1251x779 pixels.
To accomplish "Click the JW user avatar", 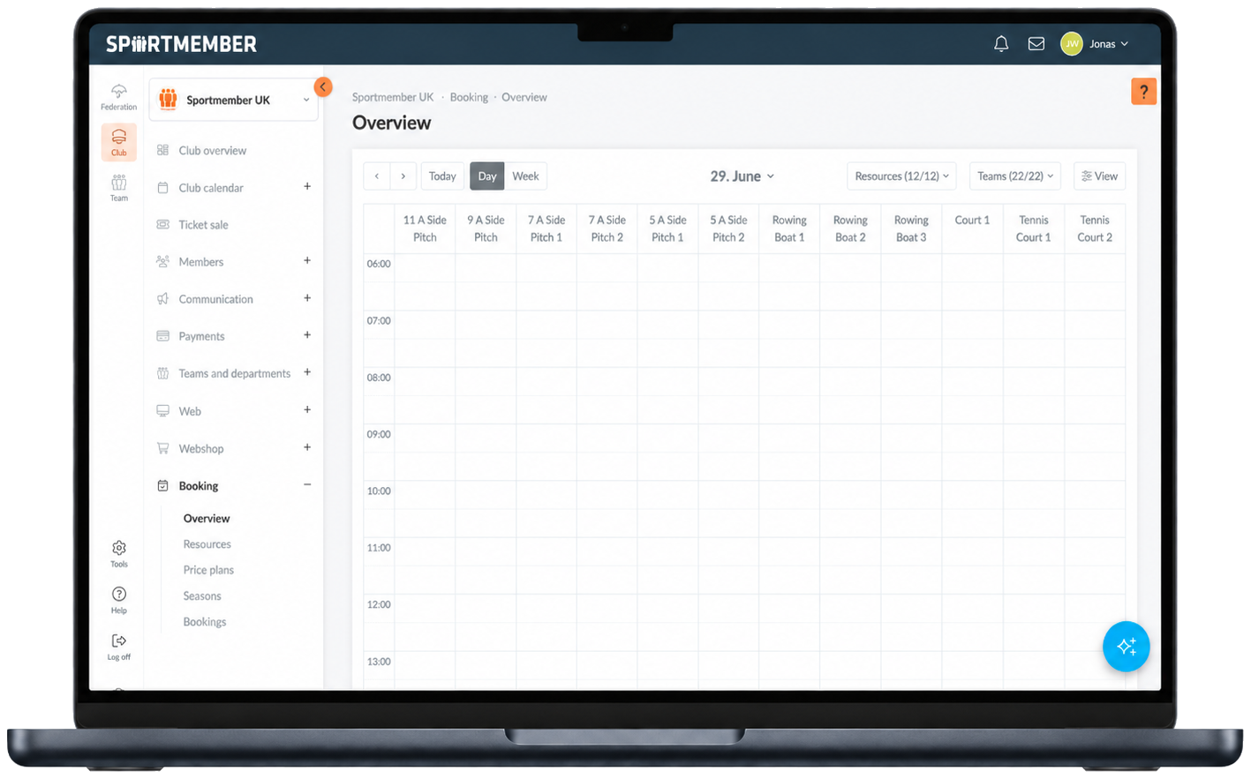I will click(1072, 43).
